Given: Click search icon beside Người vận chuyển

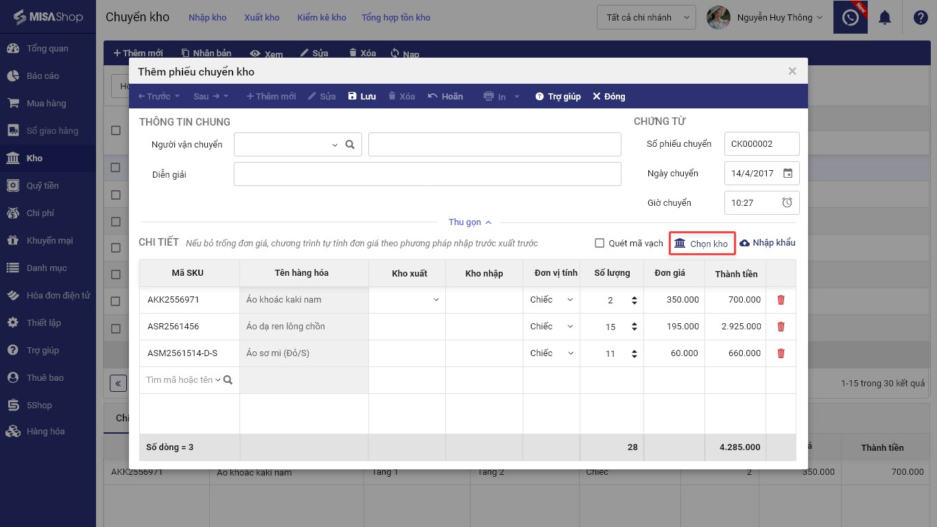Looking at the screenshot, I should tap(350, 145).
